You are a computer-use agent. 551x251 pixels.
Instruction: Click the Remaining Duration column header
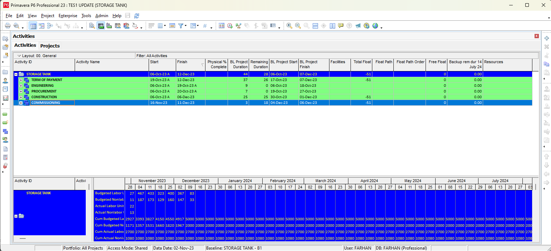(x=259, y=64)
